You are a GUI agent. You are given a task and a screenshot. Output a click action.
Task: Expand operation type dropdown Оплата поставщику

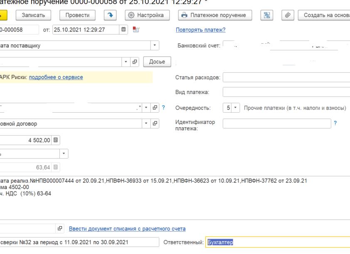155,45
